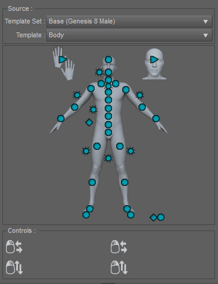Select the knee node on the right-side leg
The width and height of the screenshot is (218, 284).
coord(125,182)
